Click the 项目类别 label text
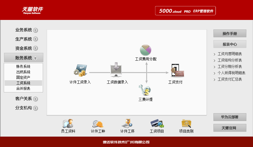 click(186, 131)
